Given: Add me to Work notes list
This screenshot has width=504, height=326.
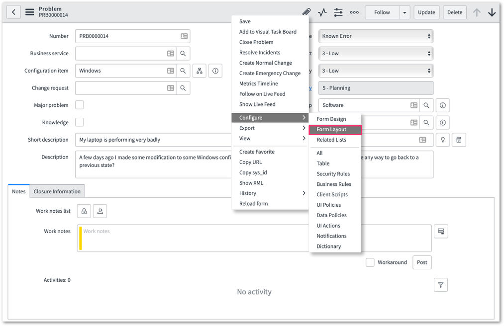Looking at the screenshot, I should [x=100, y=211].
